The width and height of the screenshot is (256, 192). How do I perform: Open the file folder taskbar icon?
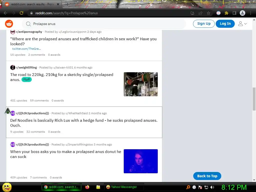tap(98, 187)
